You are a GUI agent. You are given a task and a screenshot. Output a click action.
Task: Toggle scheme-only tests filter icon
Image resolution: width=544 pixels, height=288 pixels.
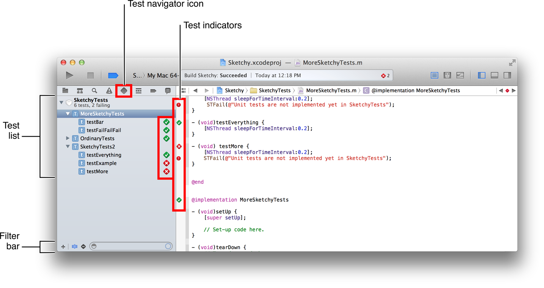tap(74, 247)
